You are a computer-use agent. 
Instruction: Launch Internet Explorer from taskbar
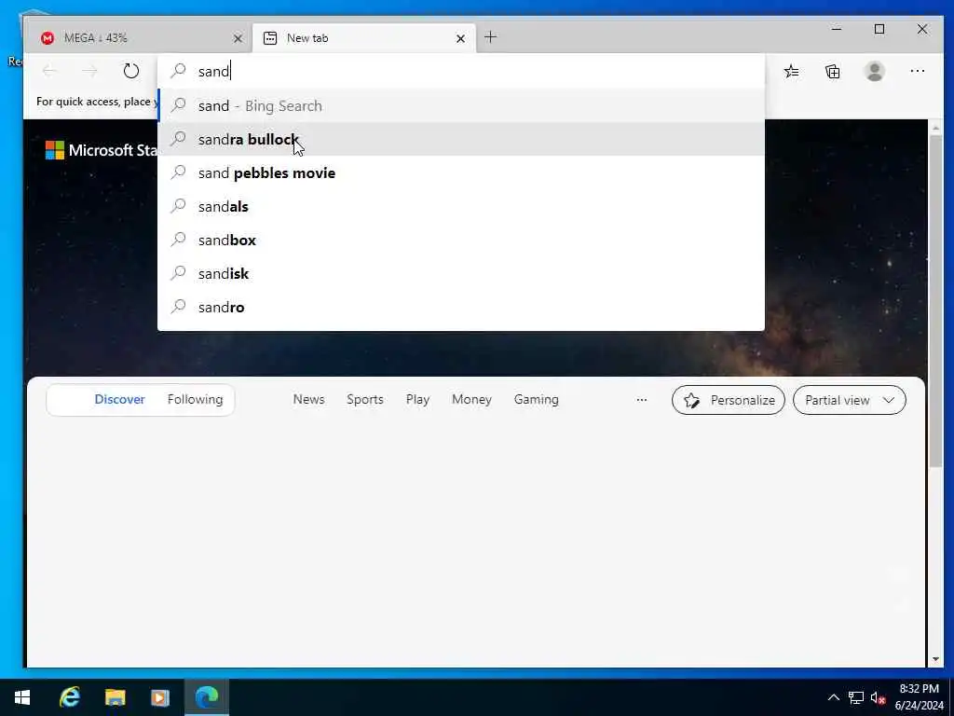pyautogui.click(x=69, y=697)
